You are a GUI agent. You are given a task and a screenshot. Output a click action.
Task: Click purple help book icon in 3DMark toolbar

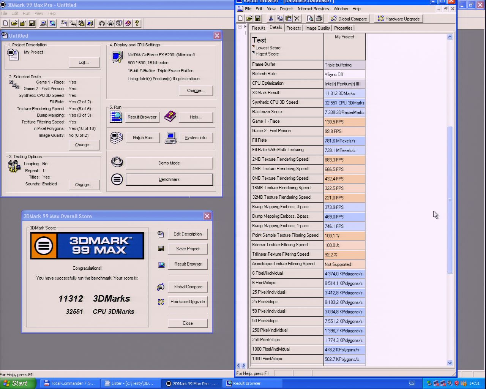pyautogui.click(x=128, y=24)
